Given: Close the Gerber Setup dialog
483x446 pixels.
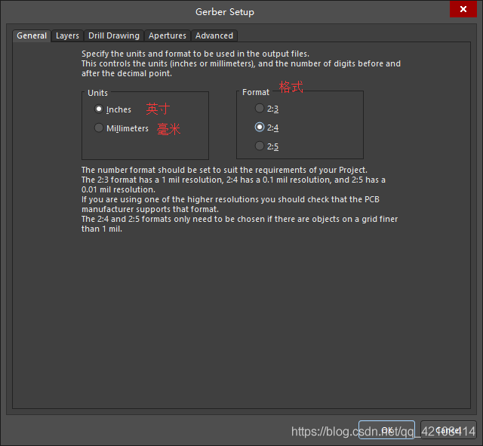Looking at the screenshot, I should point(463,9).
